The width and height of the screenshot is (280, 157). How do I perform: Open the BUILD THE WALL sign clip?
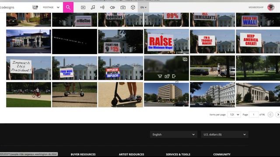point(258,20)
